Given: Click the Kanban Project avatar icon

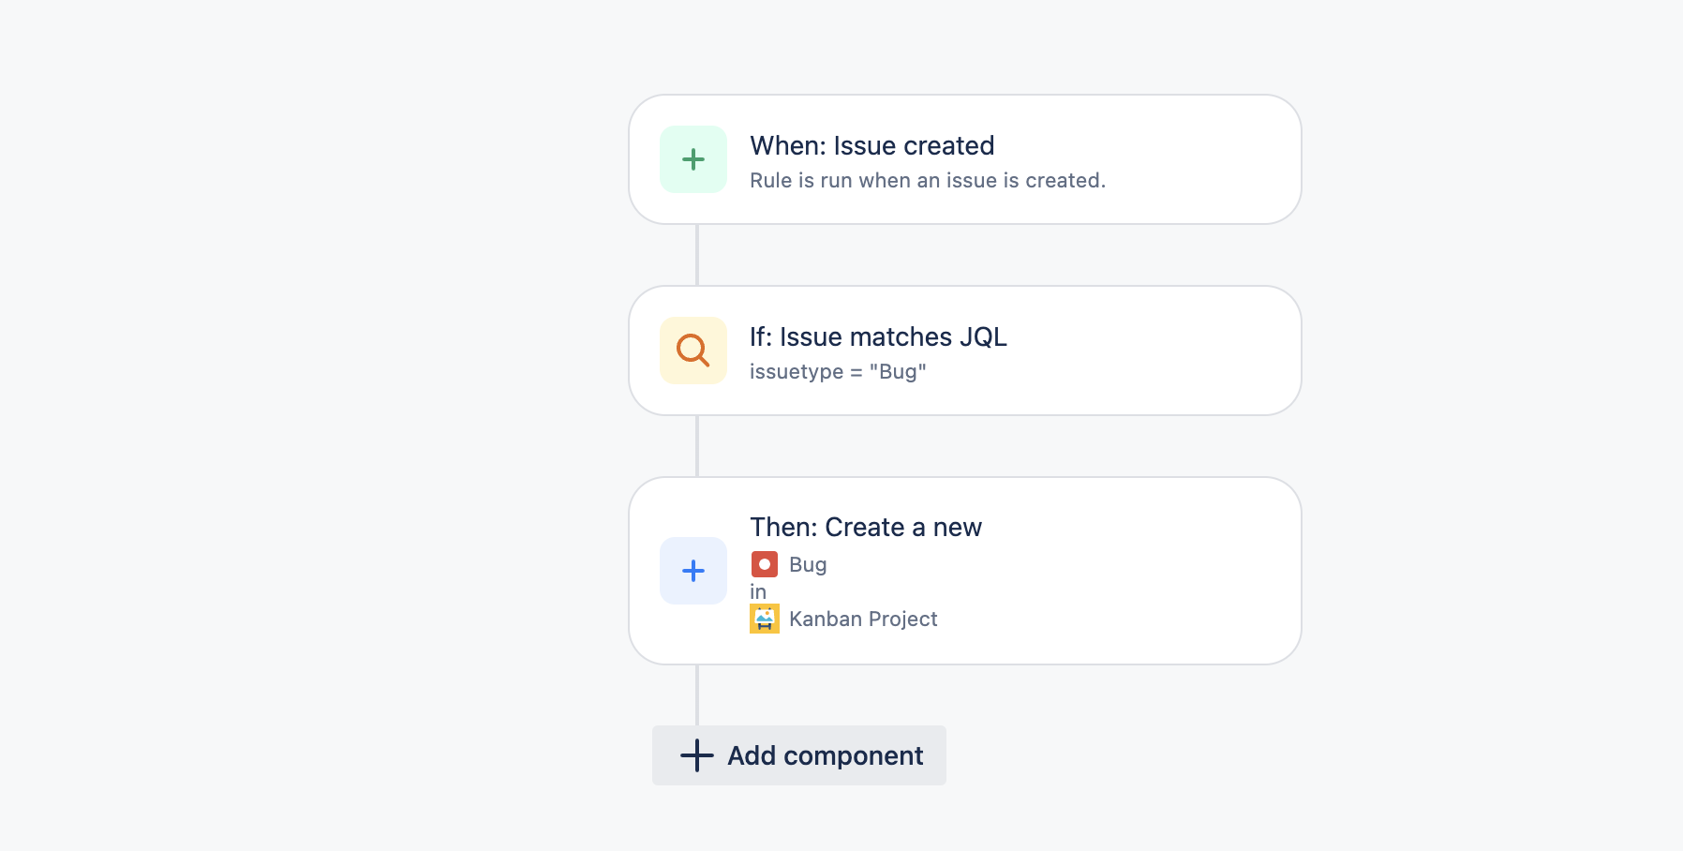Looking at the screenshot, I should (765, 619).
